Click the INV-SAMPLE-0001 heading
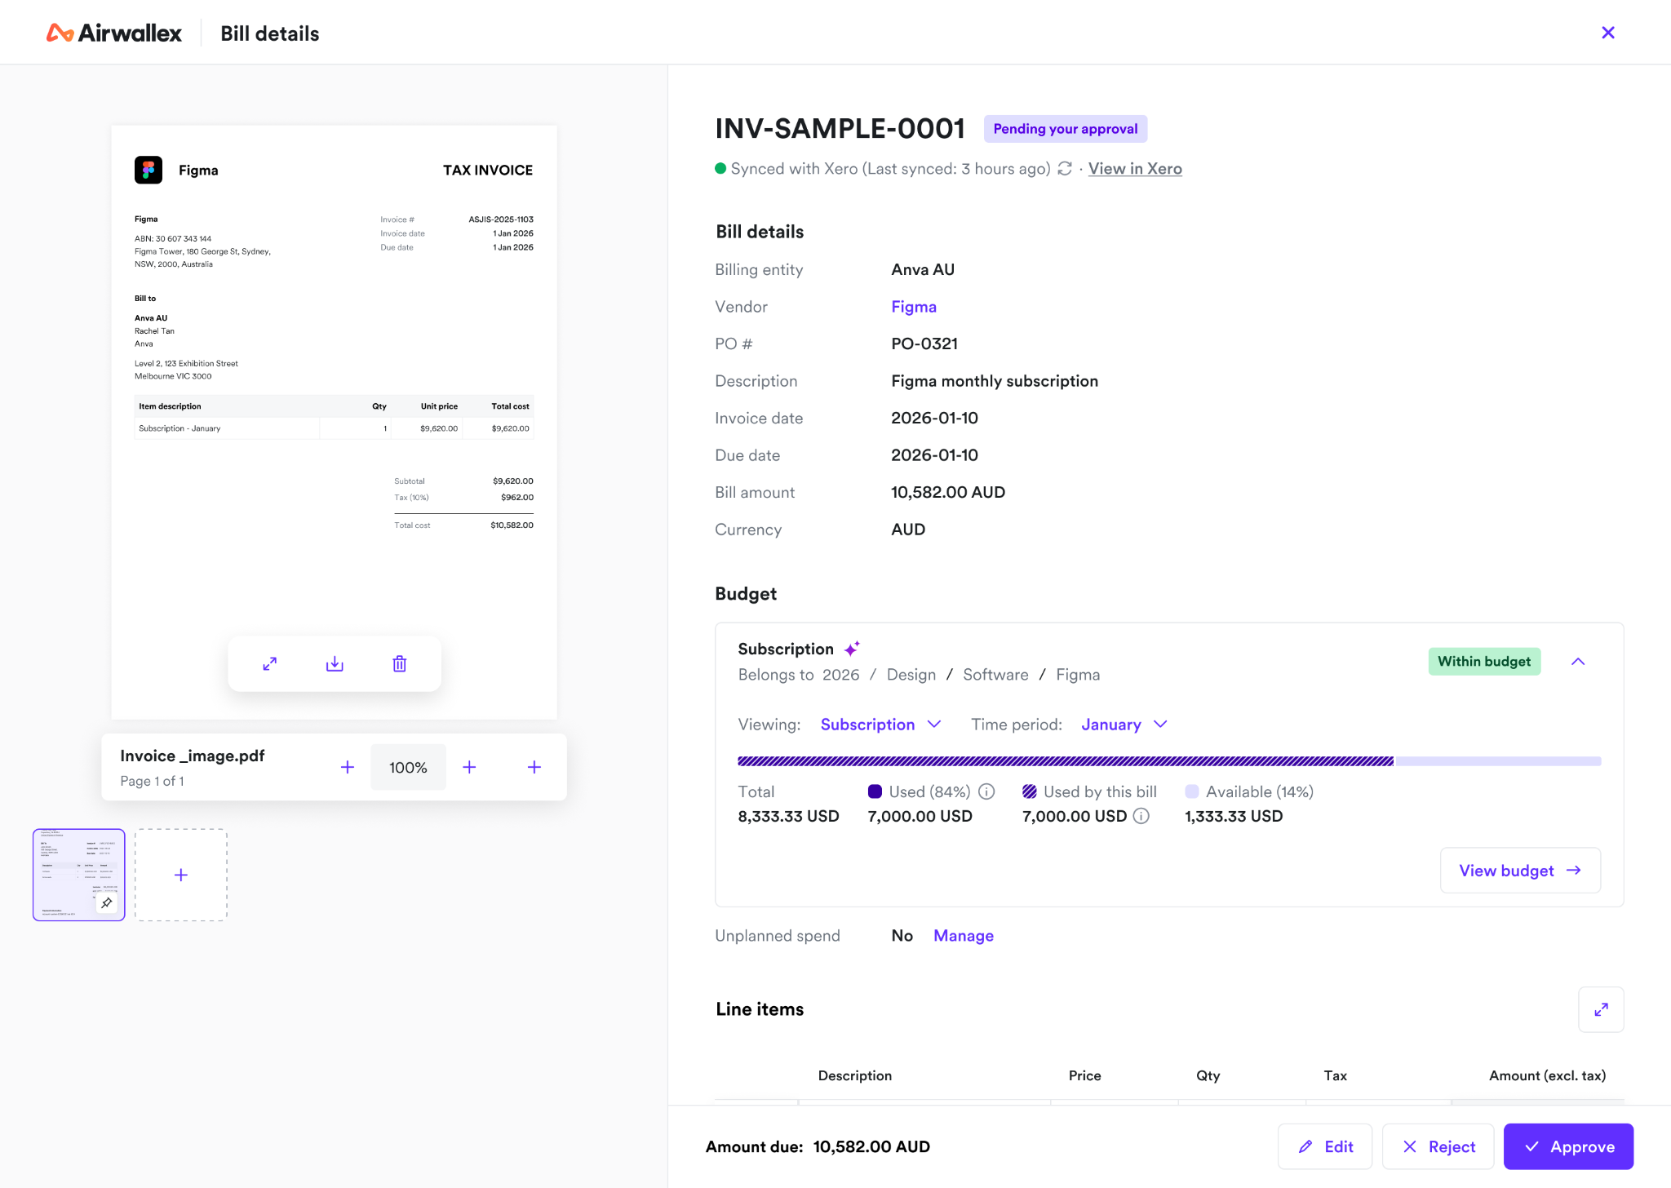Screen dimensions: 1671x1188 point(840,129)
